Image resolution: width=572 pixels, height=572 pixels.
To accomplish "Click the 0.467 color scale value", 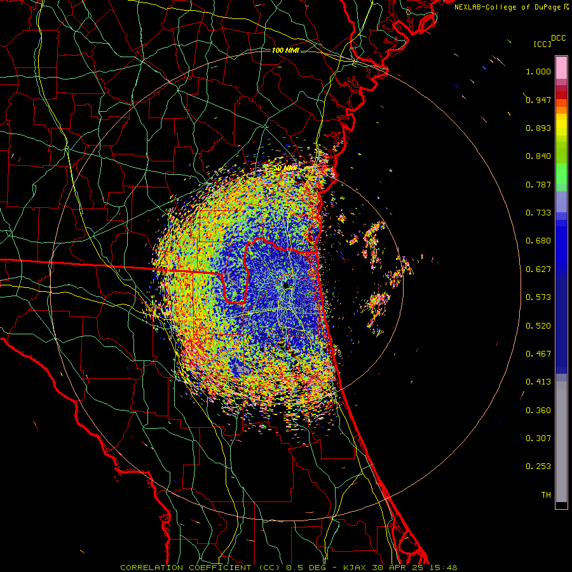I will coord(538,354).
